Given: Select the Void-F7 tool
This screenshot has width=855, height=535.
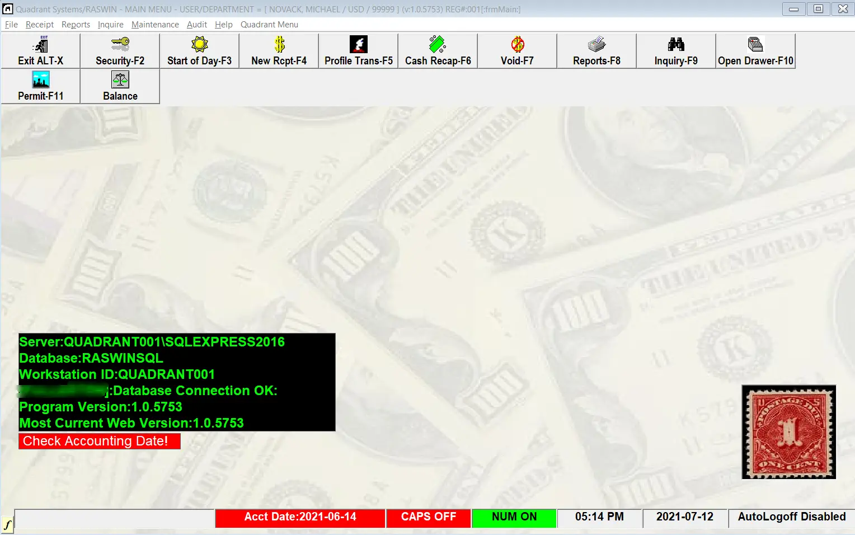Looking at the screenshot, I should click(x=517, y=51).
